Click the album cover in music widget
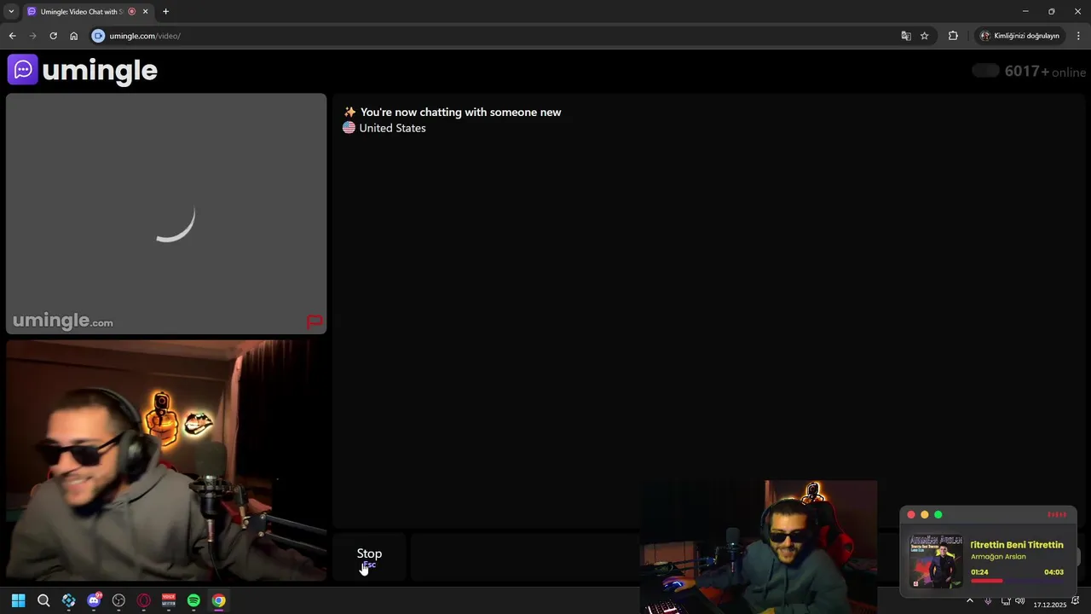This screenshot has height=614, width=1091. pos(936,561)
